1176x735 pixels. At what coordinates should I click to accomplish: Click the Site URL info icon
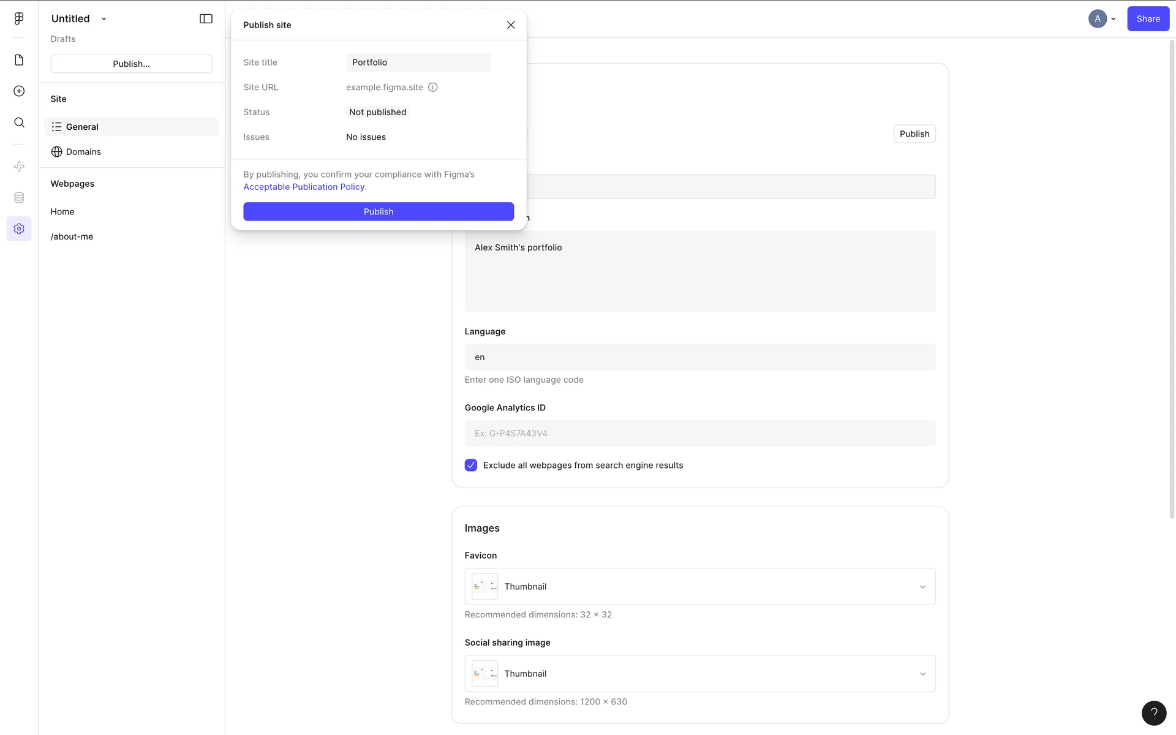[x=433, y=87]
